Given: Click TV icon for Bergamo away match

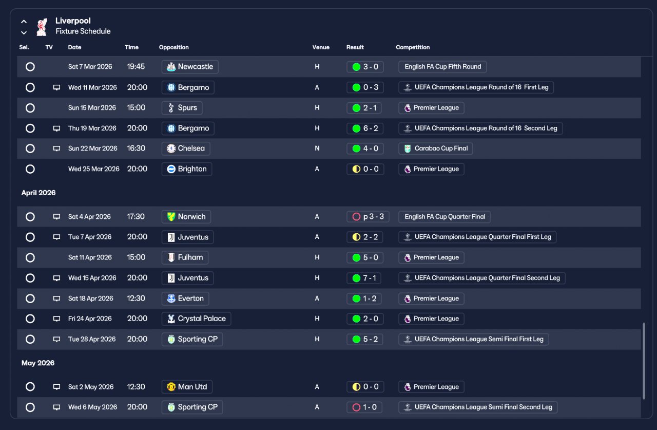Looking at the screenshot, I should point(56,87).
